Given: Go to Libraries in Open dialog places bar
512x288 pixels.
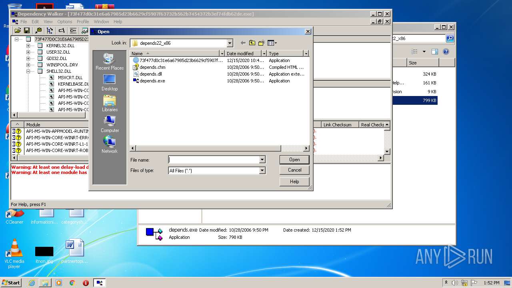Looking at the screenshot, I should pos(110,103).
